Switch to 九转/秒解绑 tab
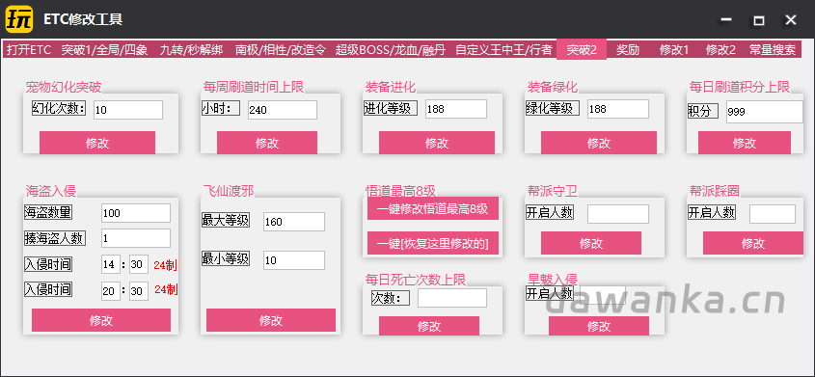 (191, 50)
